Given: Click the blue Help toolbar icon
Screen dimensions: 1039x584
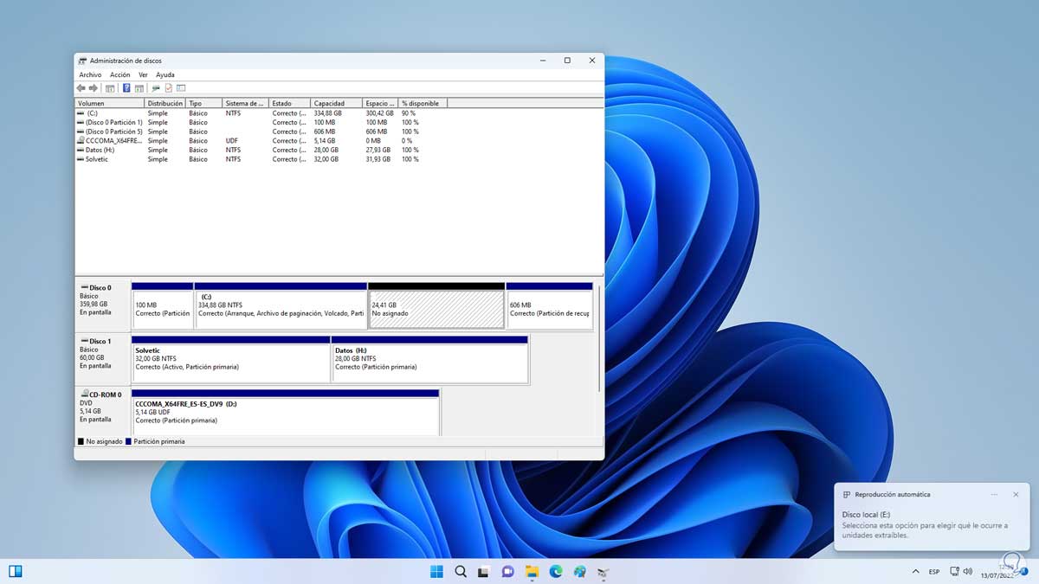Looking at the screenshot, I should point(126,88).
